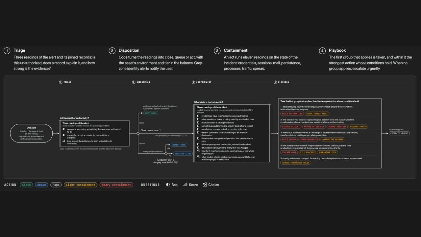Click the Bool half-circle icon in legend
Screen dimensions: 421x237
(168, 185)
